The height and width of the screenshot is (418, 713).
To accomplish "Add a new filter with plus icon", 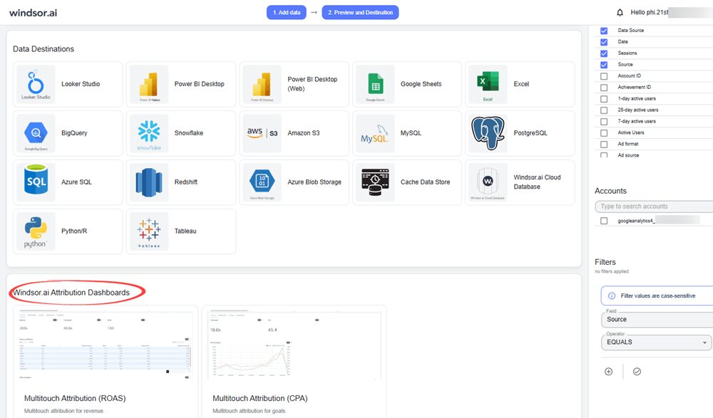I will coord(608,372).
